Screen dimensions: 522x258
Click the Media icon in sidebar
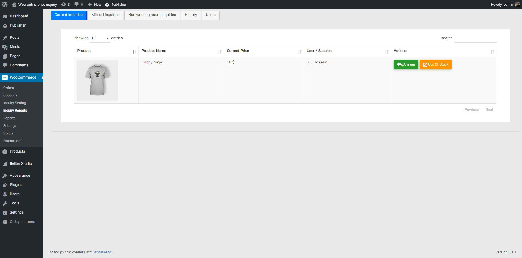click(5, 47)
